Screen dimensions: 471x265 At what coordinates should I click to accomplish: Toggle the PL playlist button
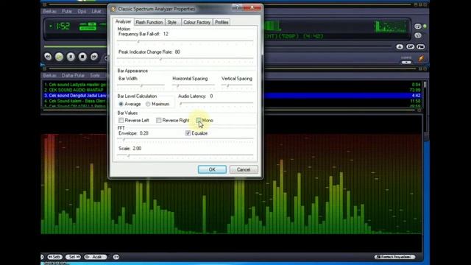[x=420, y=46]
